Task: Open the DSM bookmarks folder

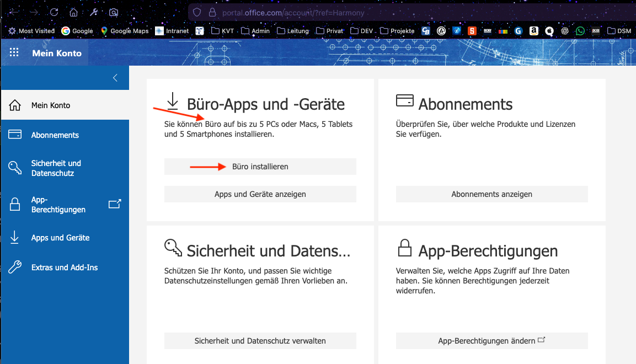Action: (x=619, y=31)
